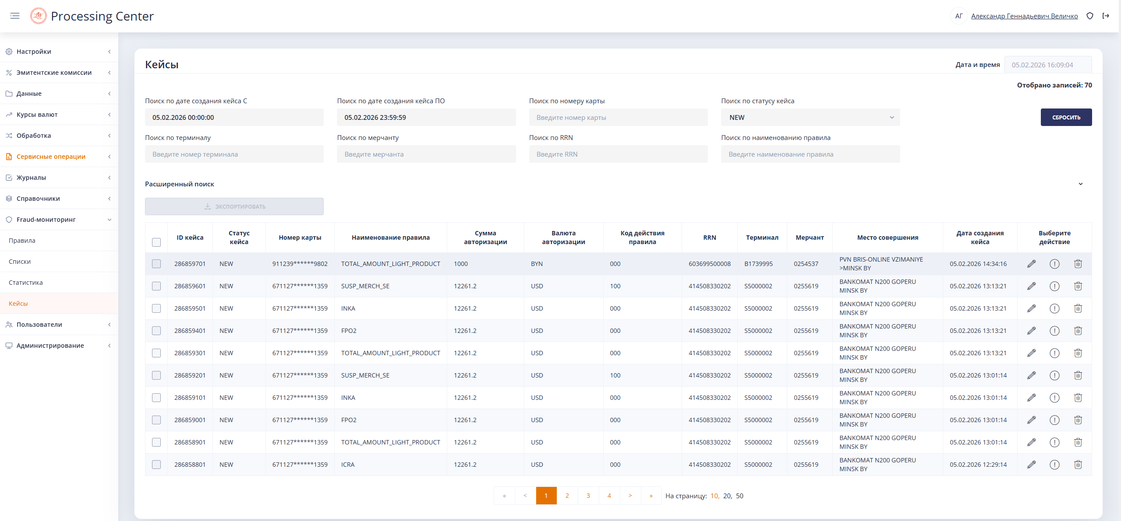Open info icon for case 286859601
1121x521 pixels.
click(1054, 286)
